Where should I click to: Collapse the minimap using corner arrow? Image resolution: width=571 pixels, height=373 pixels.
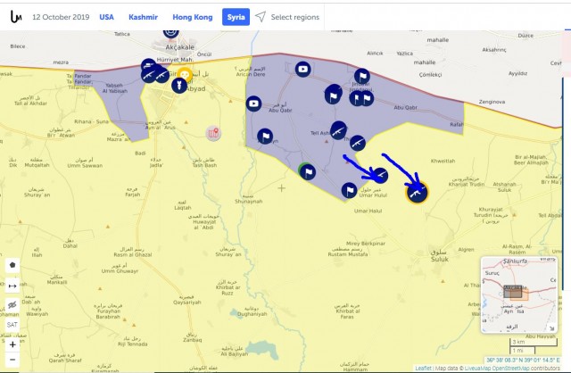coord(554,327)
